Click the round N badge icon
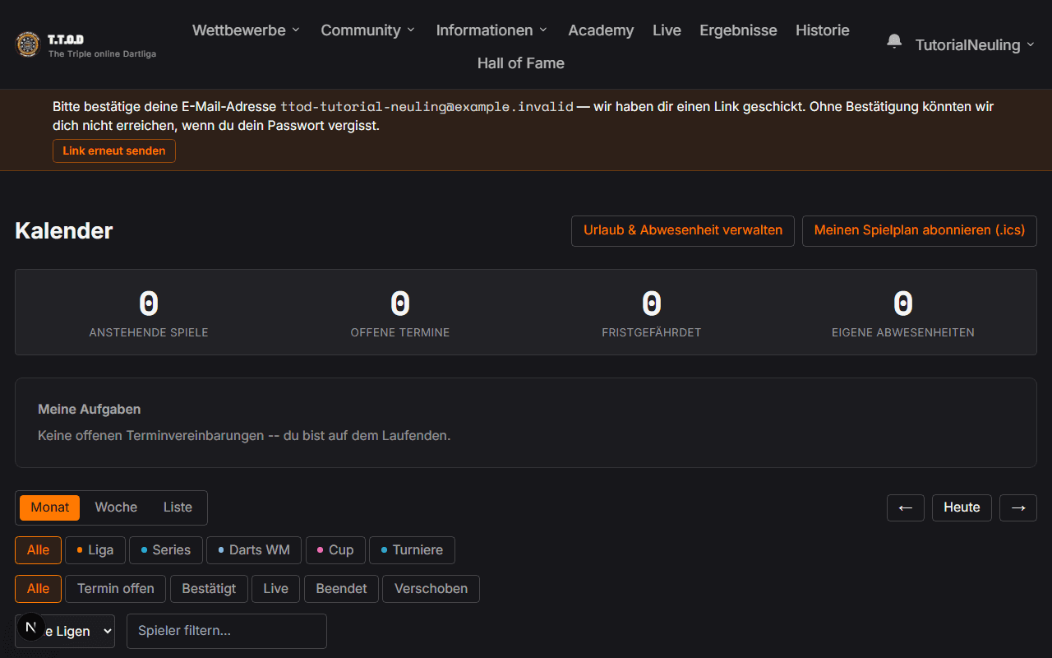 30,627
